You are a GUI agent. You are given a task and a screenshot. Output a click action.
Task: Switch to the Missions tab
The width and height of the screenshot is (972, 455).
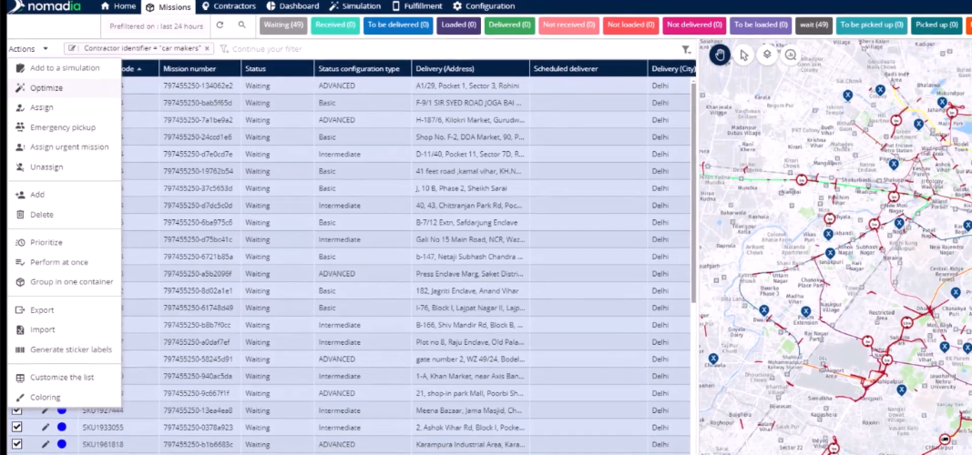[169, 6]
